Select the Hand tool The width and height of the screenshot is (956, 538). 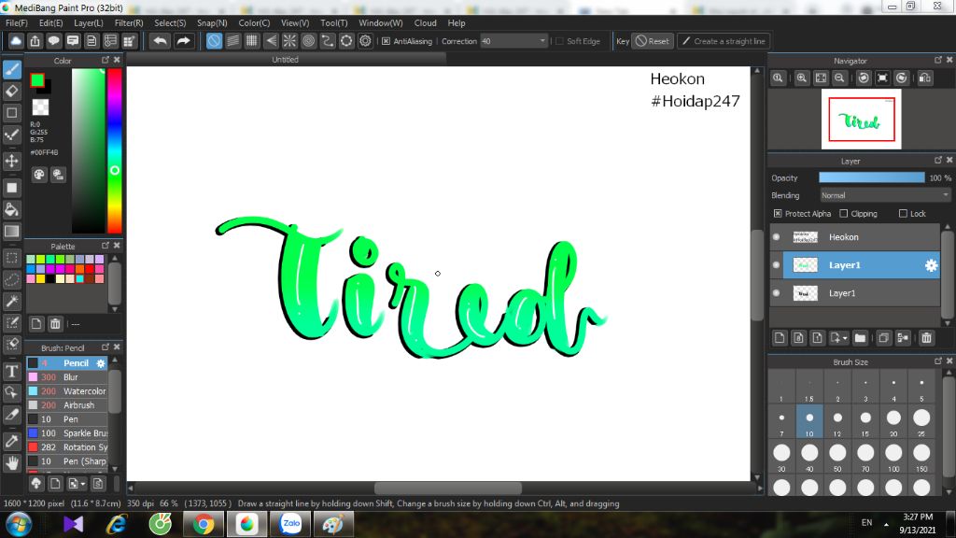pyautogui.click(x=11, y=463)
